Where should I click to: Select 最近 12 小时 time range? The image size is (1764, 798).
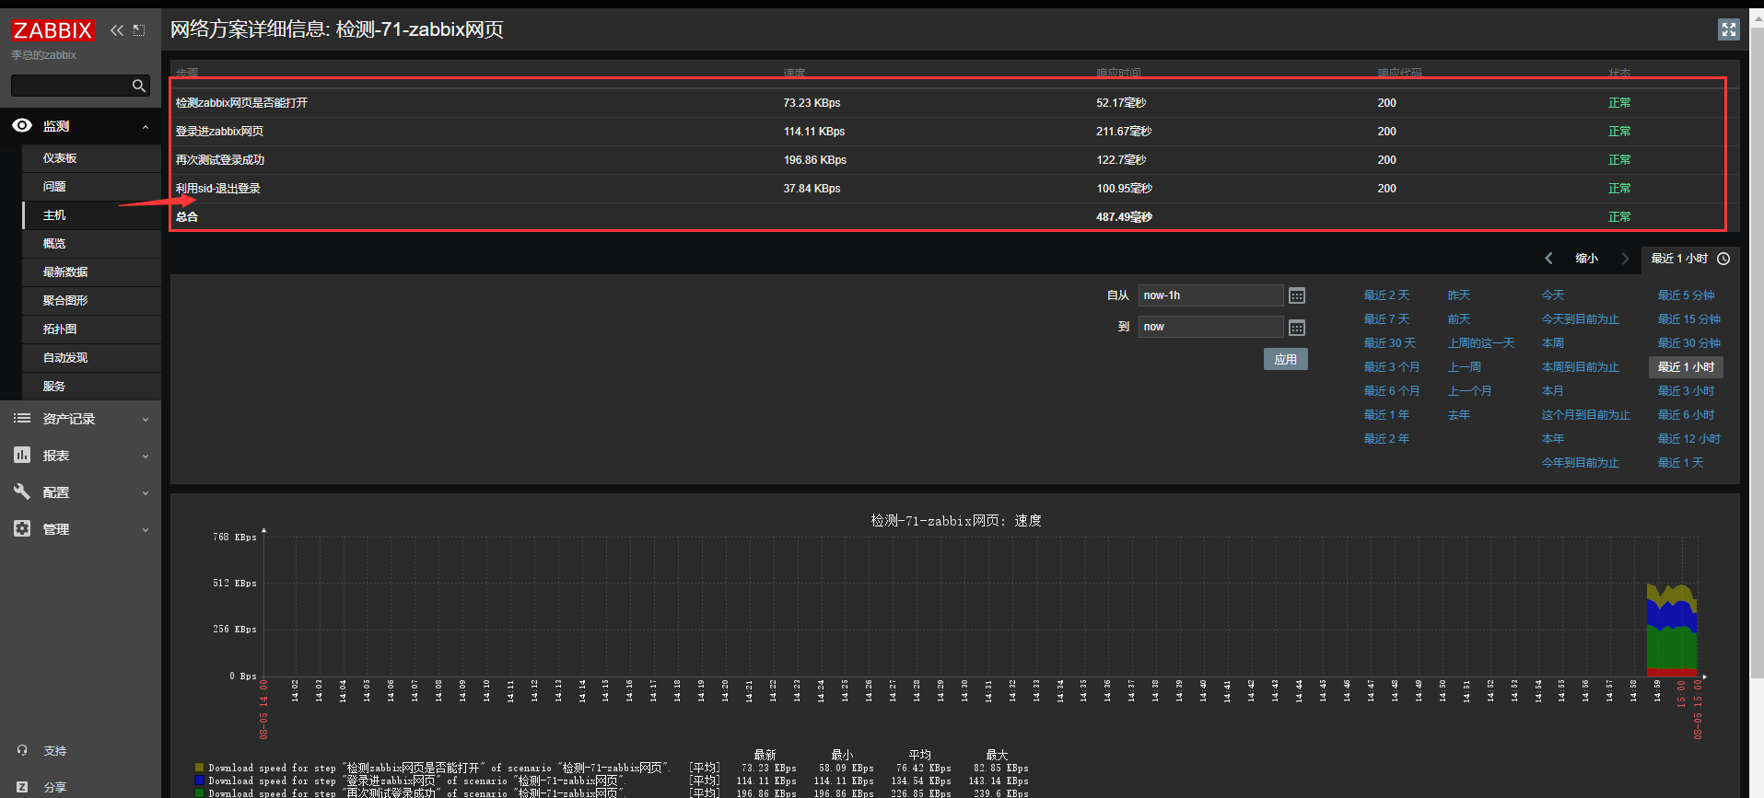[1688, 439]
